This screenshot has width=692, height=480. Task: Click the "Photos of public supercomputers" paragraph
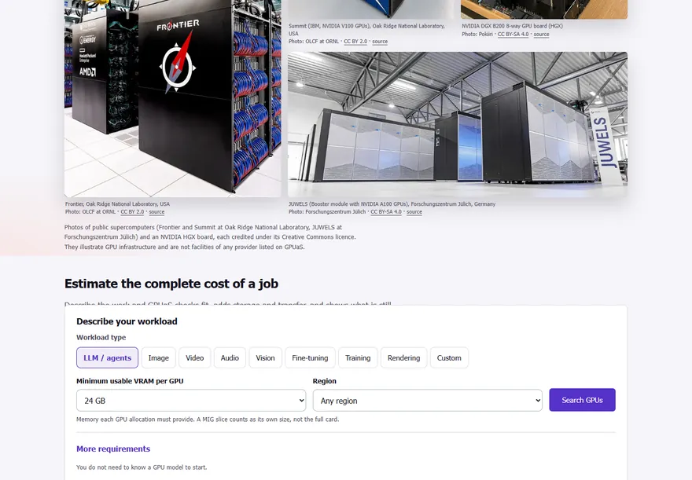pos(210,237)
